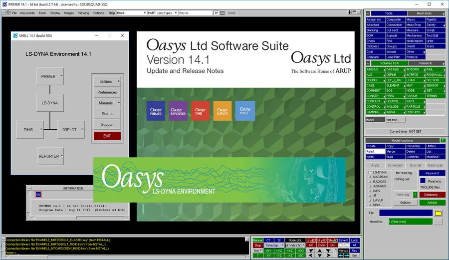The width and height of the screenshot is (449, 260).
Task: Click the green question mark beside View log
Action: click(x=415, y=195)
